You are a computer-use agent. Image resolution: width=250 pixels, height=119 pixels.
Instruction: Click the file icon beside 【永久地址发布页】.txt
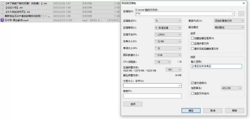tap(2, 12)
